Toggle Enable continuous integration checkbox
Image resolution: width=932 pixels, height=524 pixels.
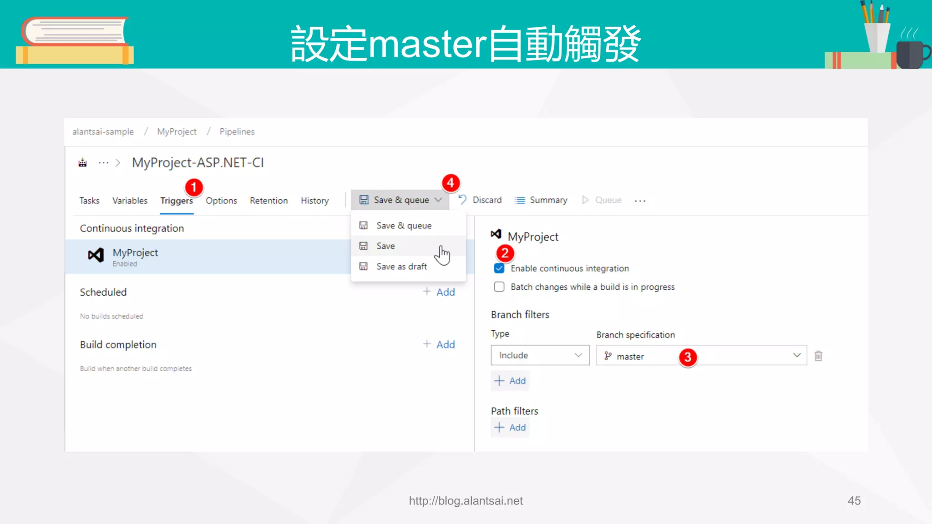499,268
